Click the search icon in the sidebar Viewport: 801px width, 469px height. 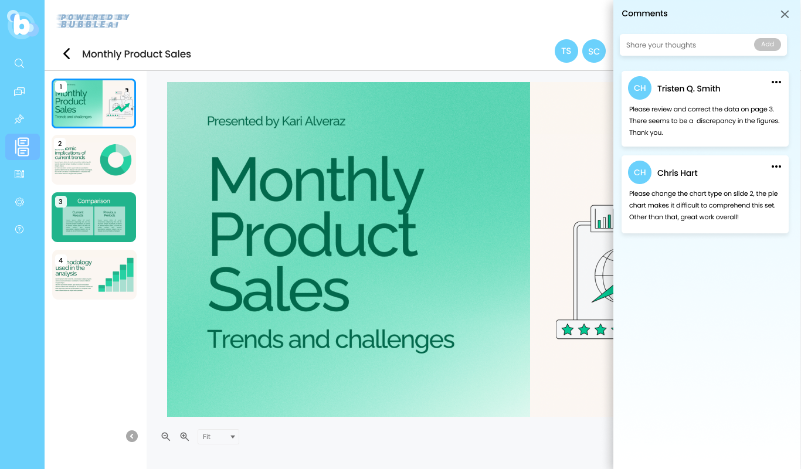point(19,63)
